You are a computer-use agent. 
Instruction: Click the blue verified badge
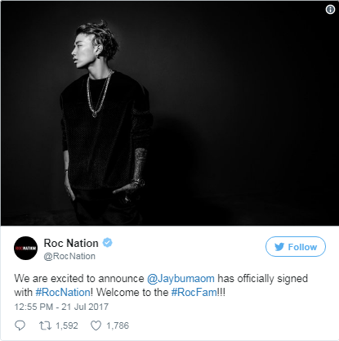click(107, 243)
